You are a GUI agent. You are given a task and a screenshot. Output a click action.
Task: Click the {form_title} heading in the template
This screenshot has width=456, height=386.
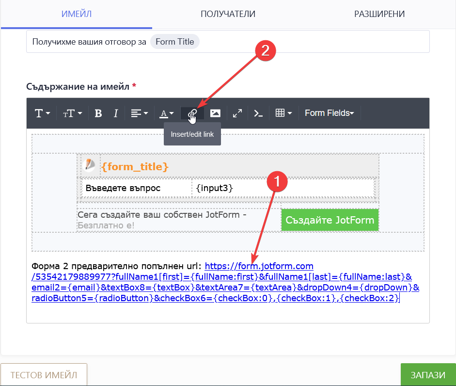[x=135, y=166]
